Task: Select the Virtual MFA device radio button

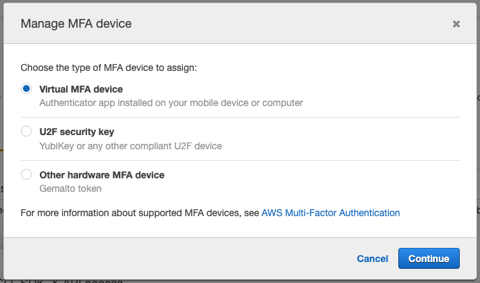Action: [x=26, y=88]
